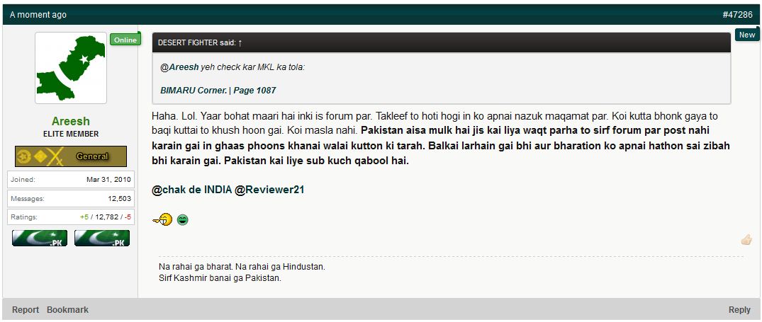The width and height of the screenshot is (762, 322).
Task: Bookmark this post
Action: tap(67, 309)
